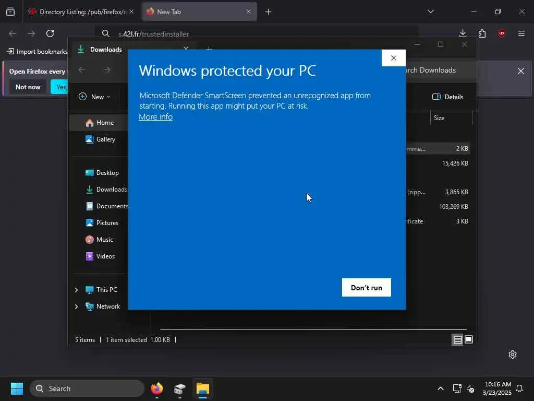Select Music in File Explorer sidebar
The height and width of the screenshot is (401, 534).
click(100, 240)
